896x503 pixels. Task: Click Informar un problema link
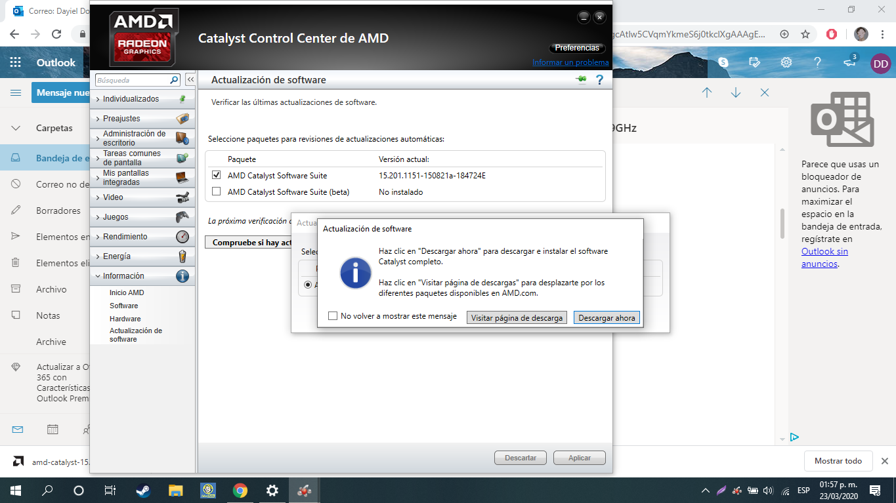[x=570, y=62]
